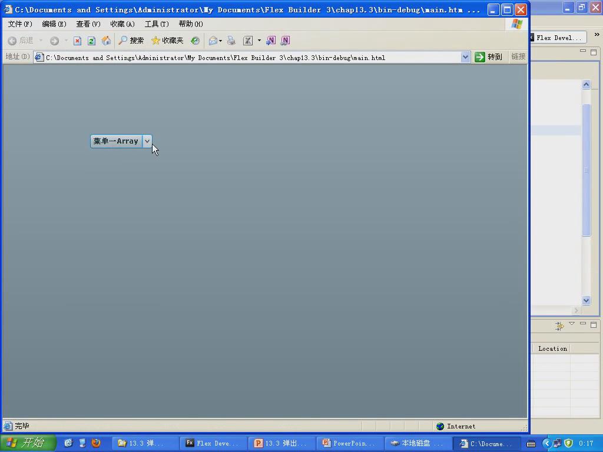Screen dimensions: 603x452
Task: Click the filter icon in lower Flex Builder panel
Action: [x=559, y=326]
